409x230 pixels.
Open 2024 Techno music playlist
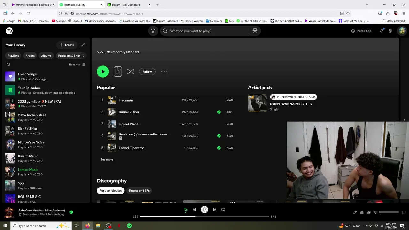(x=45, y=118)
